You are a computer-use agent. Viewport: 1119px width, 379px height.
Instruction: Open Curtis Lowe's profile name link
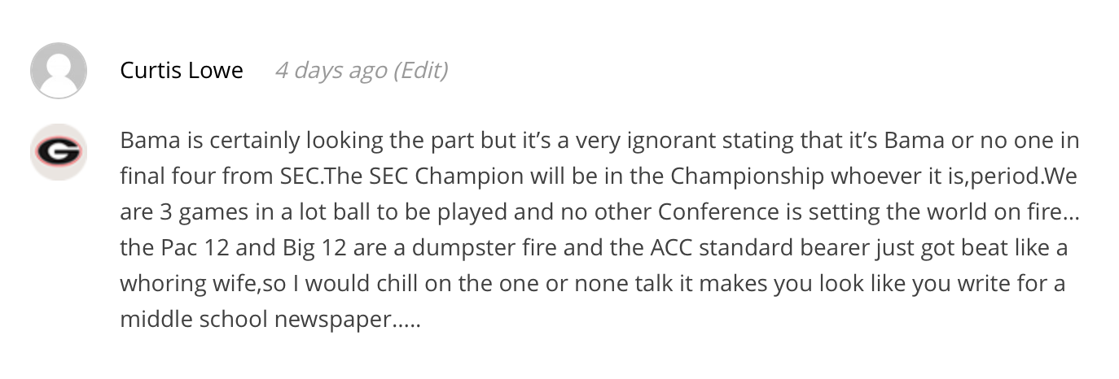(182, 71)
